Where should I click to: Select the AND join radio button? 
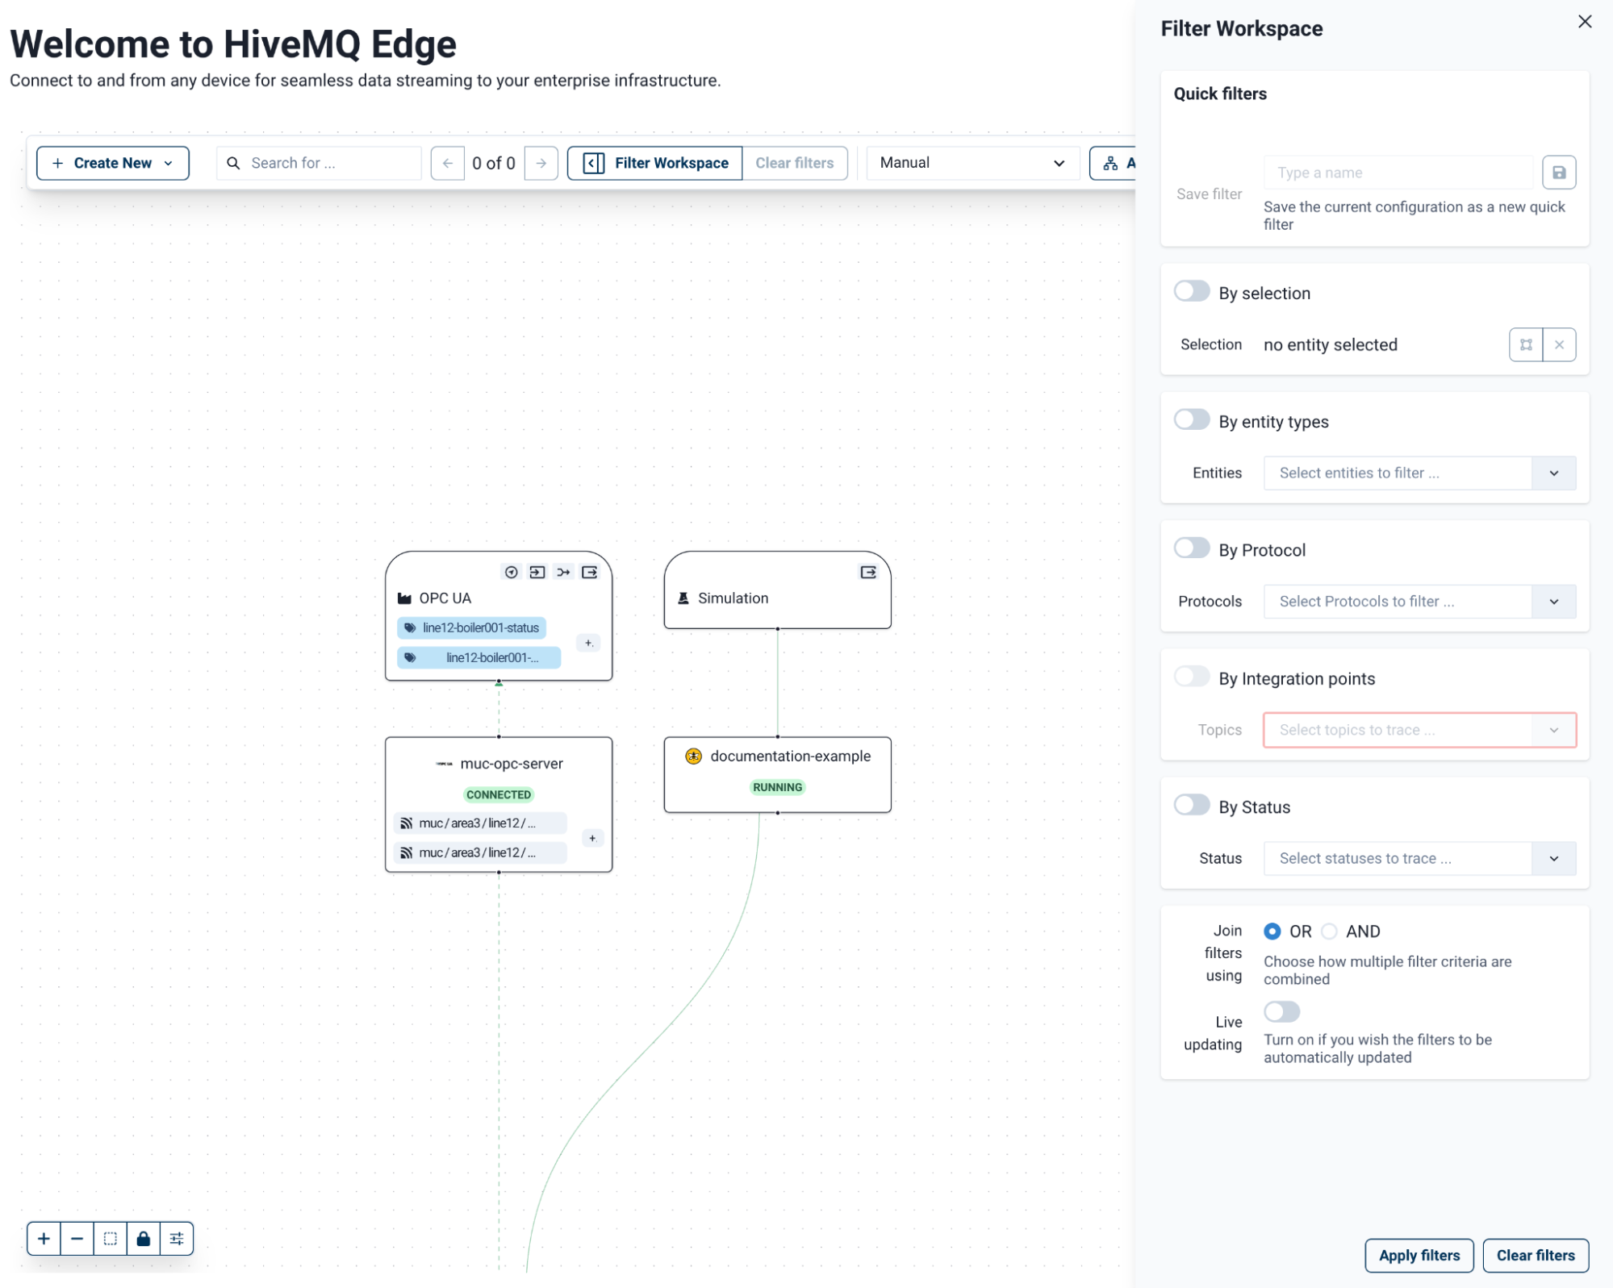click(x=1329, y=932)
